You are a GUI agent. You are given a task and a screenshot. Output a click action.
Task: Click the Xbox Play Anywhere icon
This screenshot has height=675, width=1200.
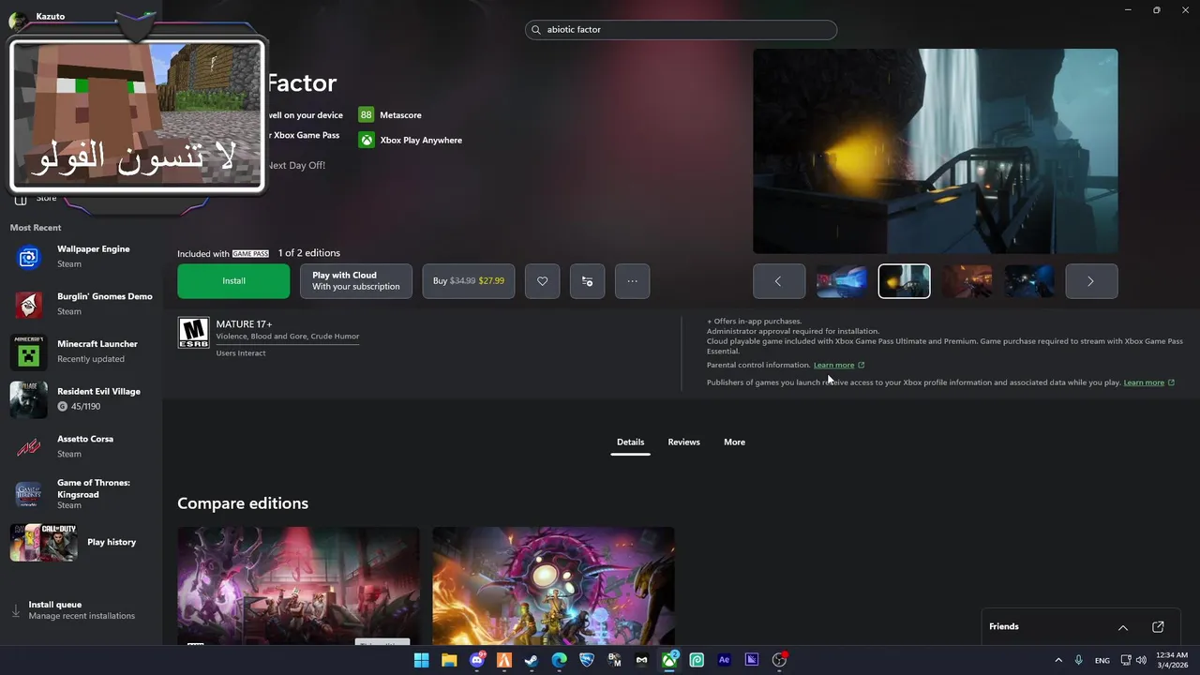tap(366, 140)
